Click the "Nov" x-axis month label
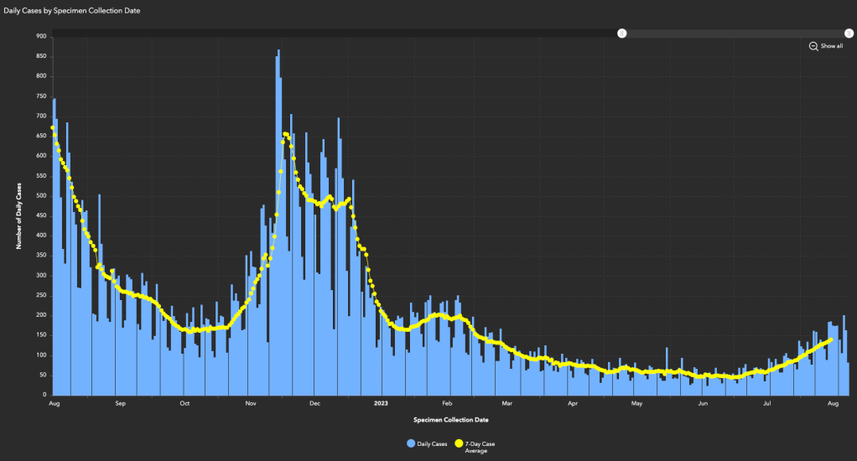The image size is (857, 461). [250, 403]
